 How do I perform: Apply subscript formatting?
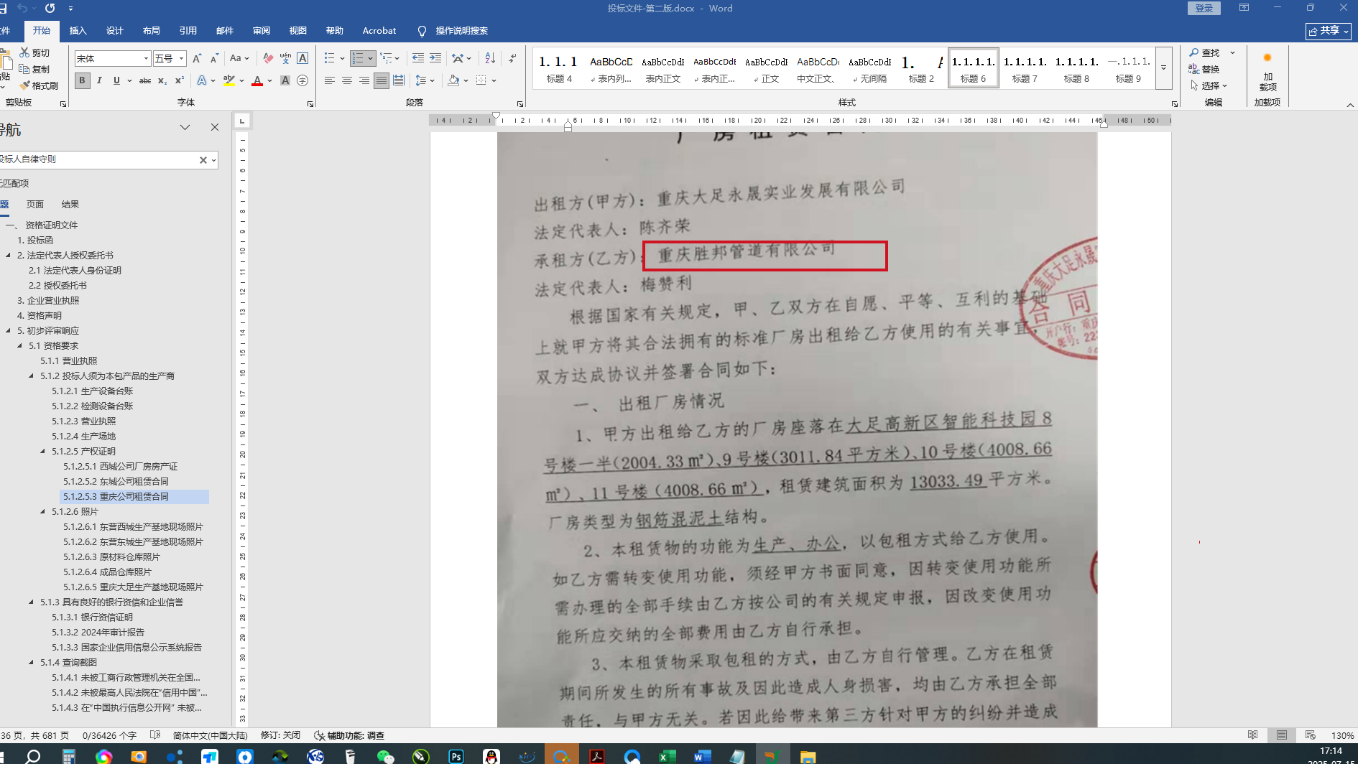pyautogui.click(x=162, y=80)
